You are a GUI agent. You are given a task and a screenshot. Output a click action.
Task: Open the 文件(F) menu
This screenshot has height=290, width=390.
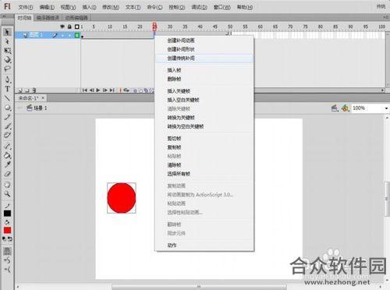(x=26, y=7)
